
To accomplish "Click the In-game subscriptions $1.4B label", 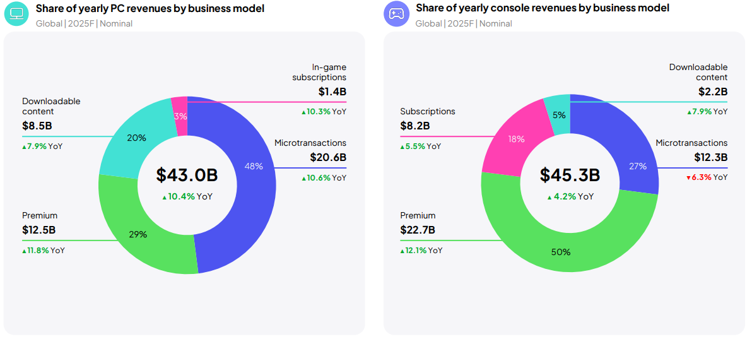I will (x=332, y=92).
